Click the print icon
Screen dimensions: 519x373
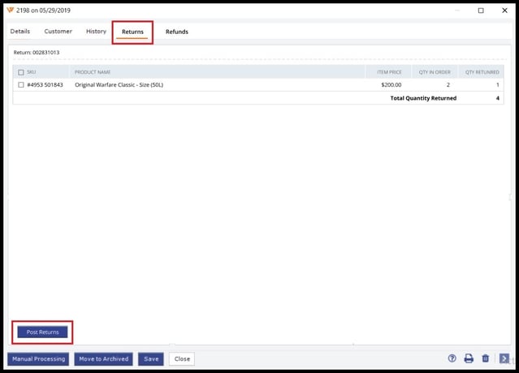[469, 358]
